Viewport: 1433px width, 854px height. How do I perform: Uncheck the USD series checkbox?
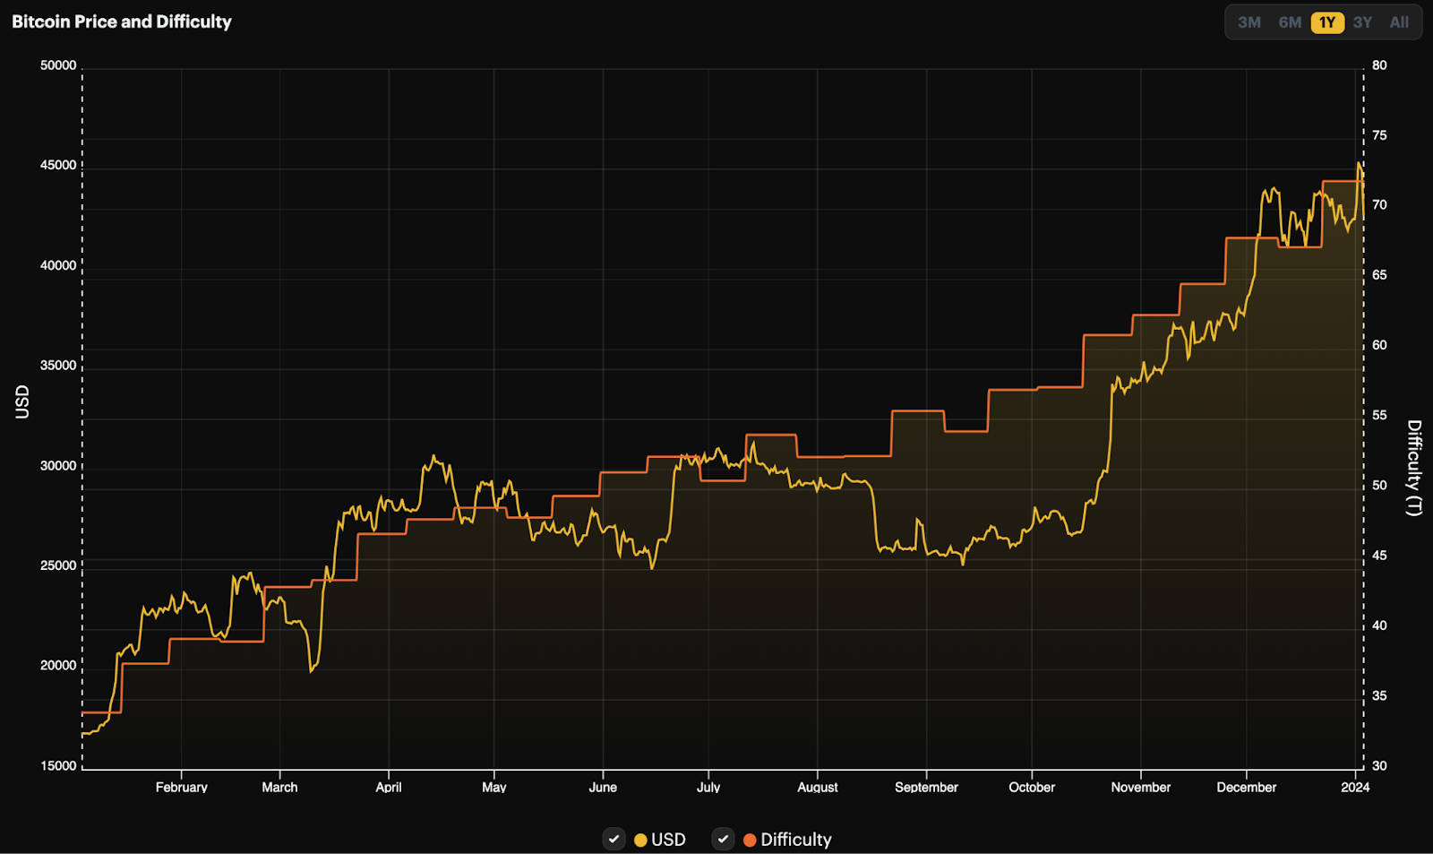coord(614,839)
